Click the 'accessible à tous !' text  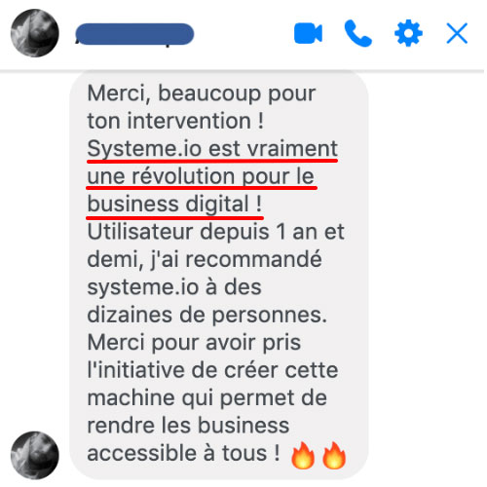pyautogui.click(x=183, y=454)
